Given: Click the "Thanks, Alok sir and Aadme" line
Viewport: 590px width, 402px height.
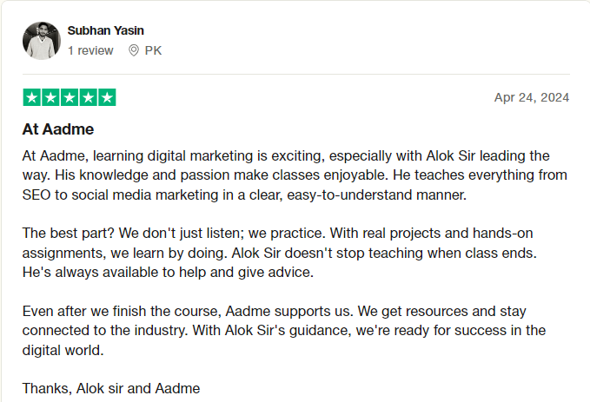Looking at the screenshot, I should (x=111, y=388).
